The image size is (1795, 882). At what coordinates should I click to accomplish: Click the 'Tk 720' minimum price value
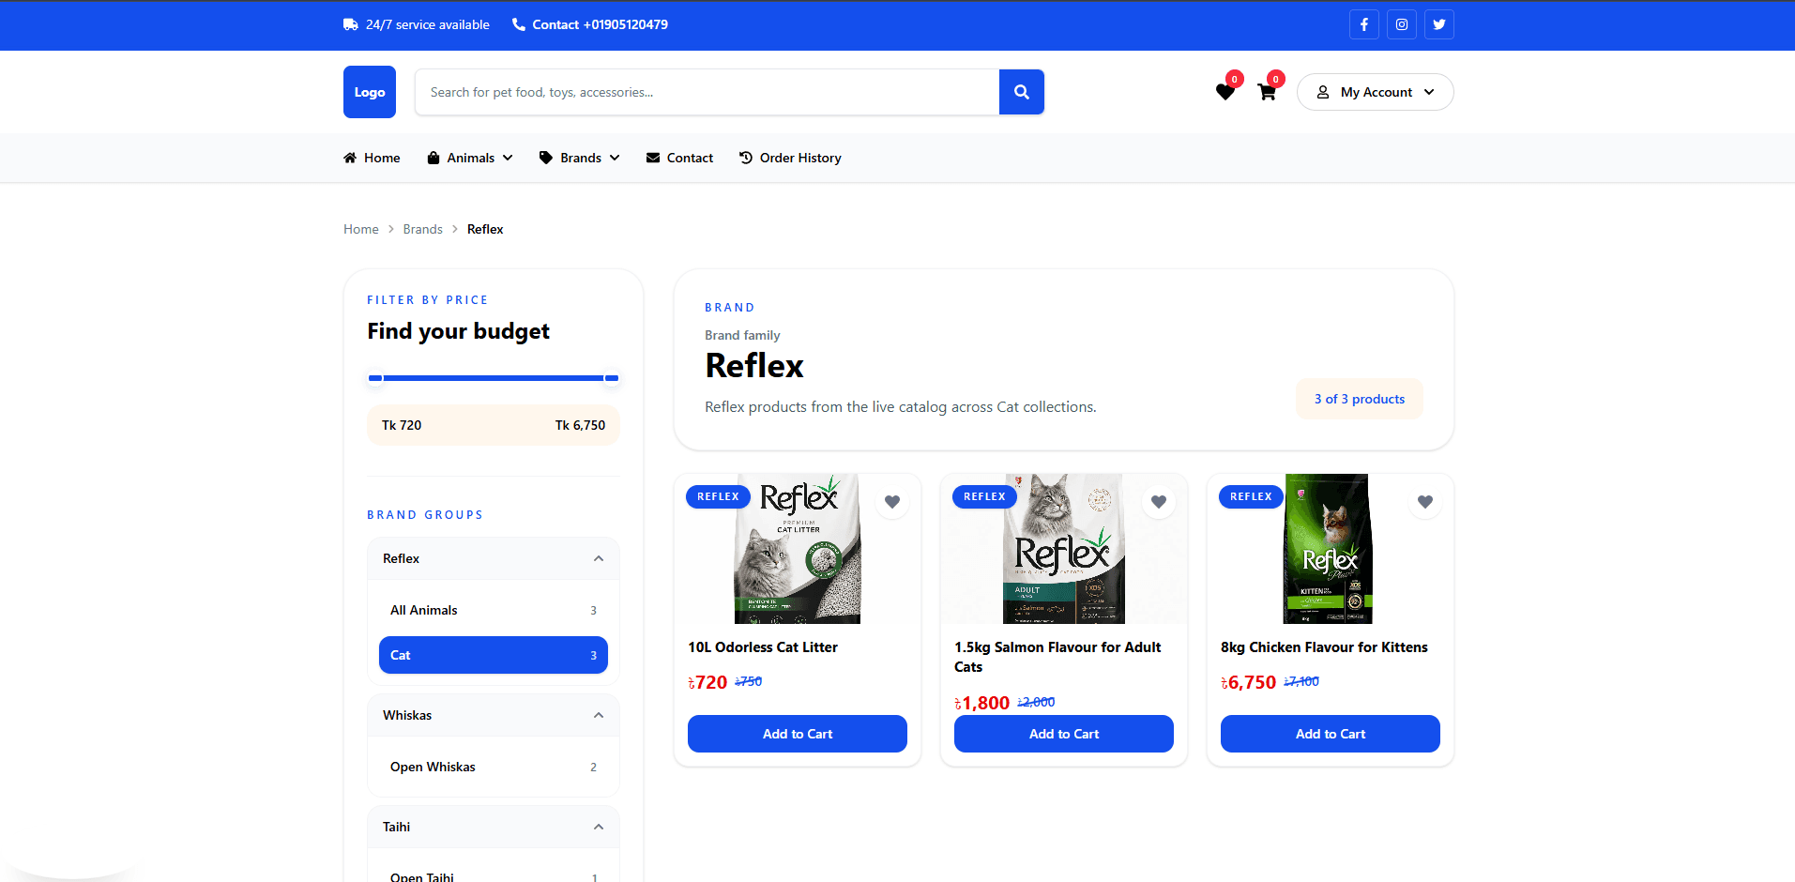tap(402, 425)
